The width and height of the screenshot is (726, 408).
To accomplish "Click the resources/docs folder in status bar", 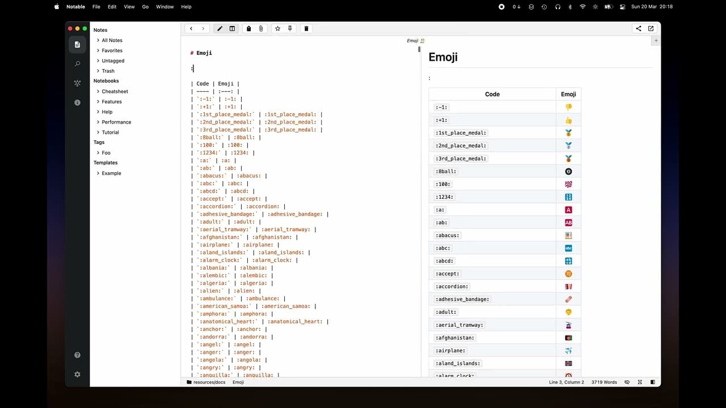I will click(206, 382).
